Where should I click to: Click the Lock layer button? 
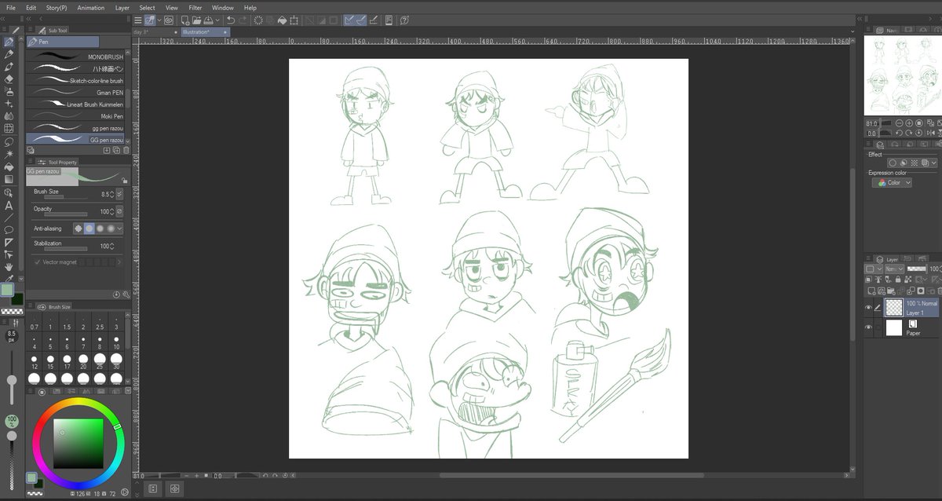point(898,279)
